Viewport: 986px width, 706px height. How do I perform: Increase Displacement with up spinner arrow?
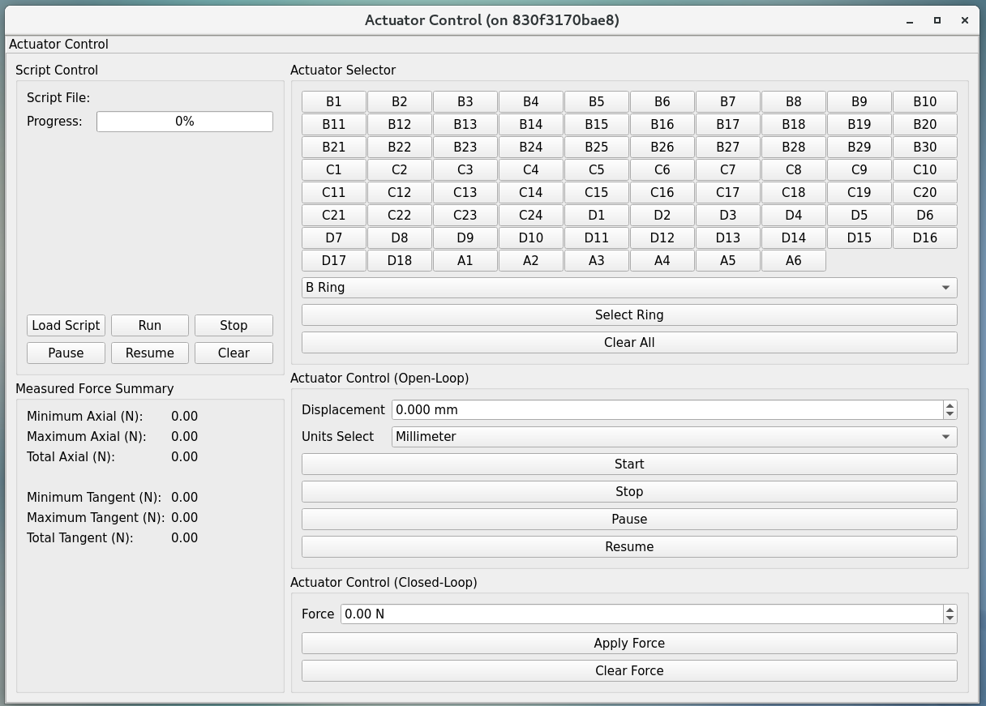pyautogui.click(x=950, y=405)
